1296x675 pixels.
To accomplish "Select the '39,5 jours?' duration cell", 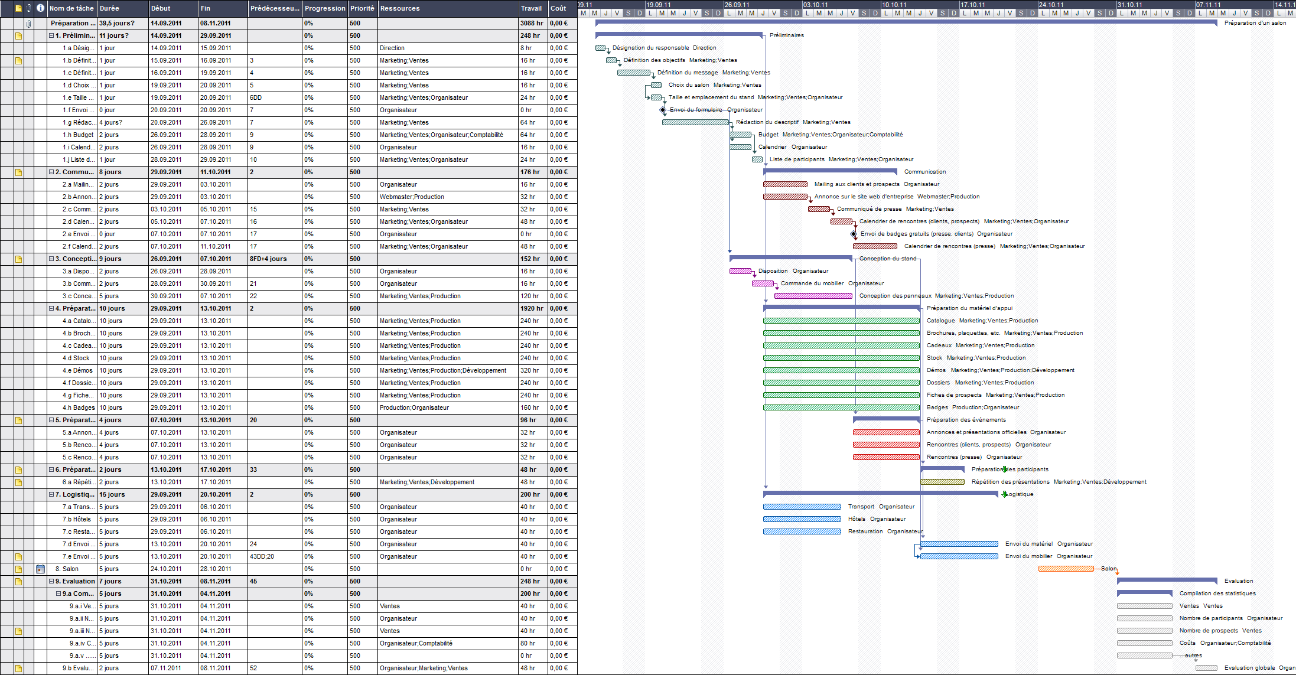I will click(123, 24).
